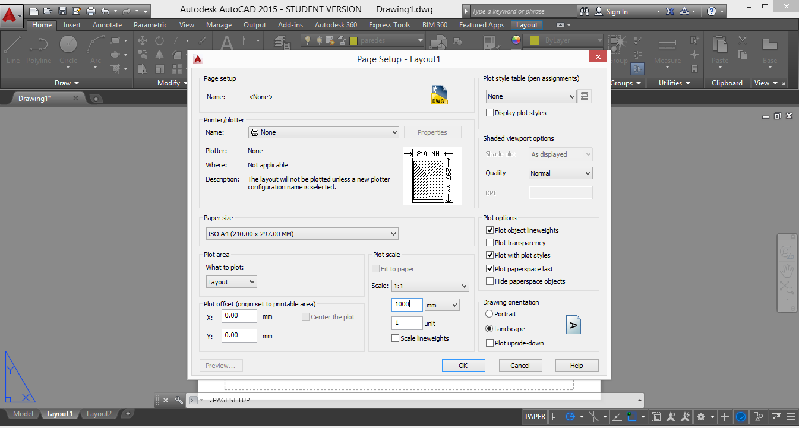Toggle Object Snap Tracking in status bar
The image size is (799, 428).
pyautogui.click(x=617, y=417)
